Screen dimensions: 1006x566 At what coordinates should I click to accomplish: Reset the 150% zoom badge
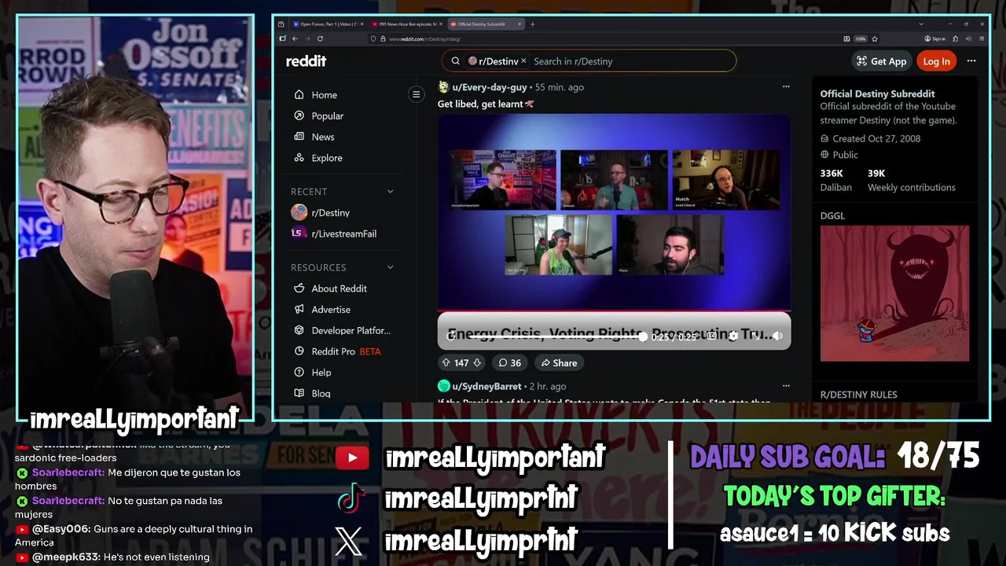(861, 39)
